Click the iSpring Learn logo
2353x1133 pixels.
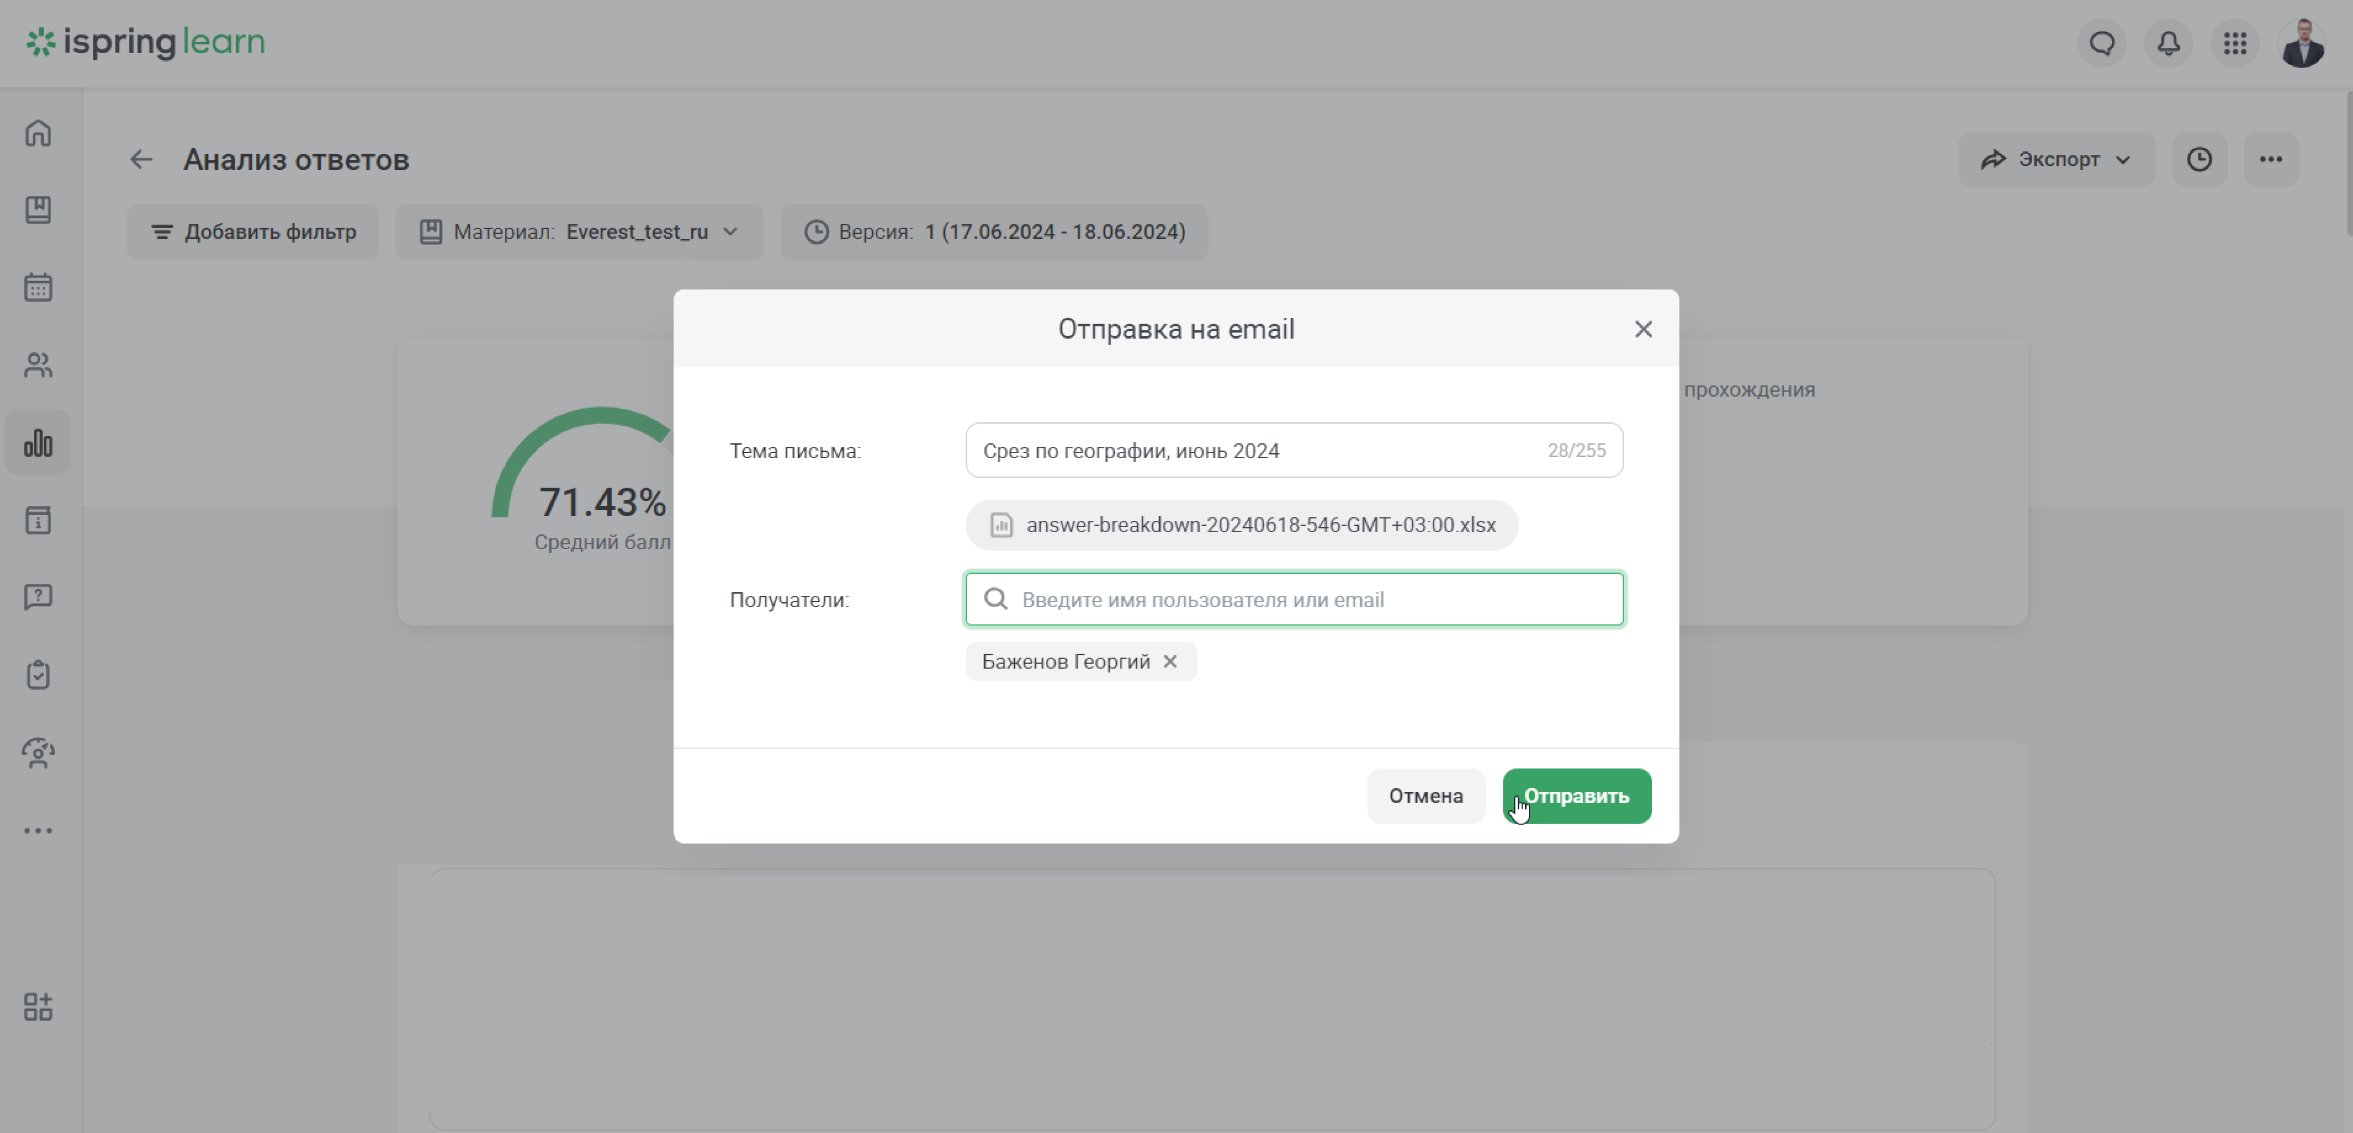click(145, 42)
